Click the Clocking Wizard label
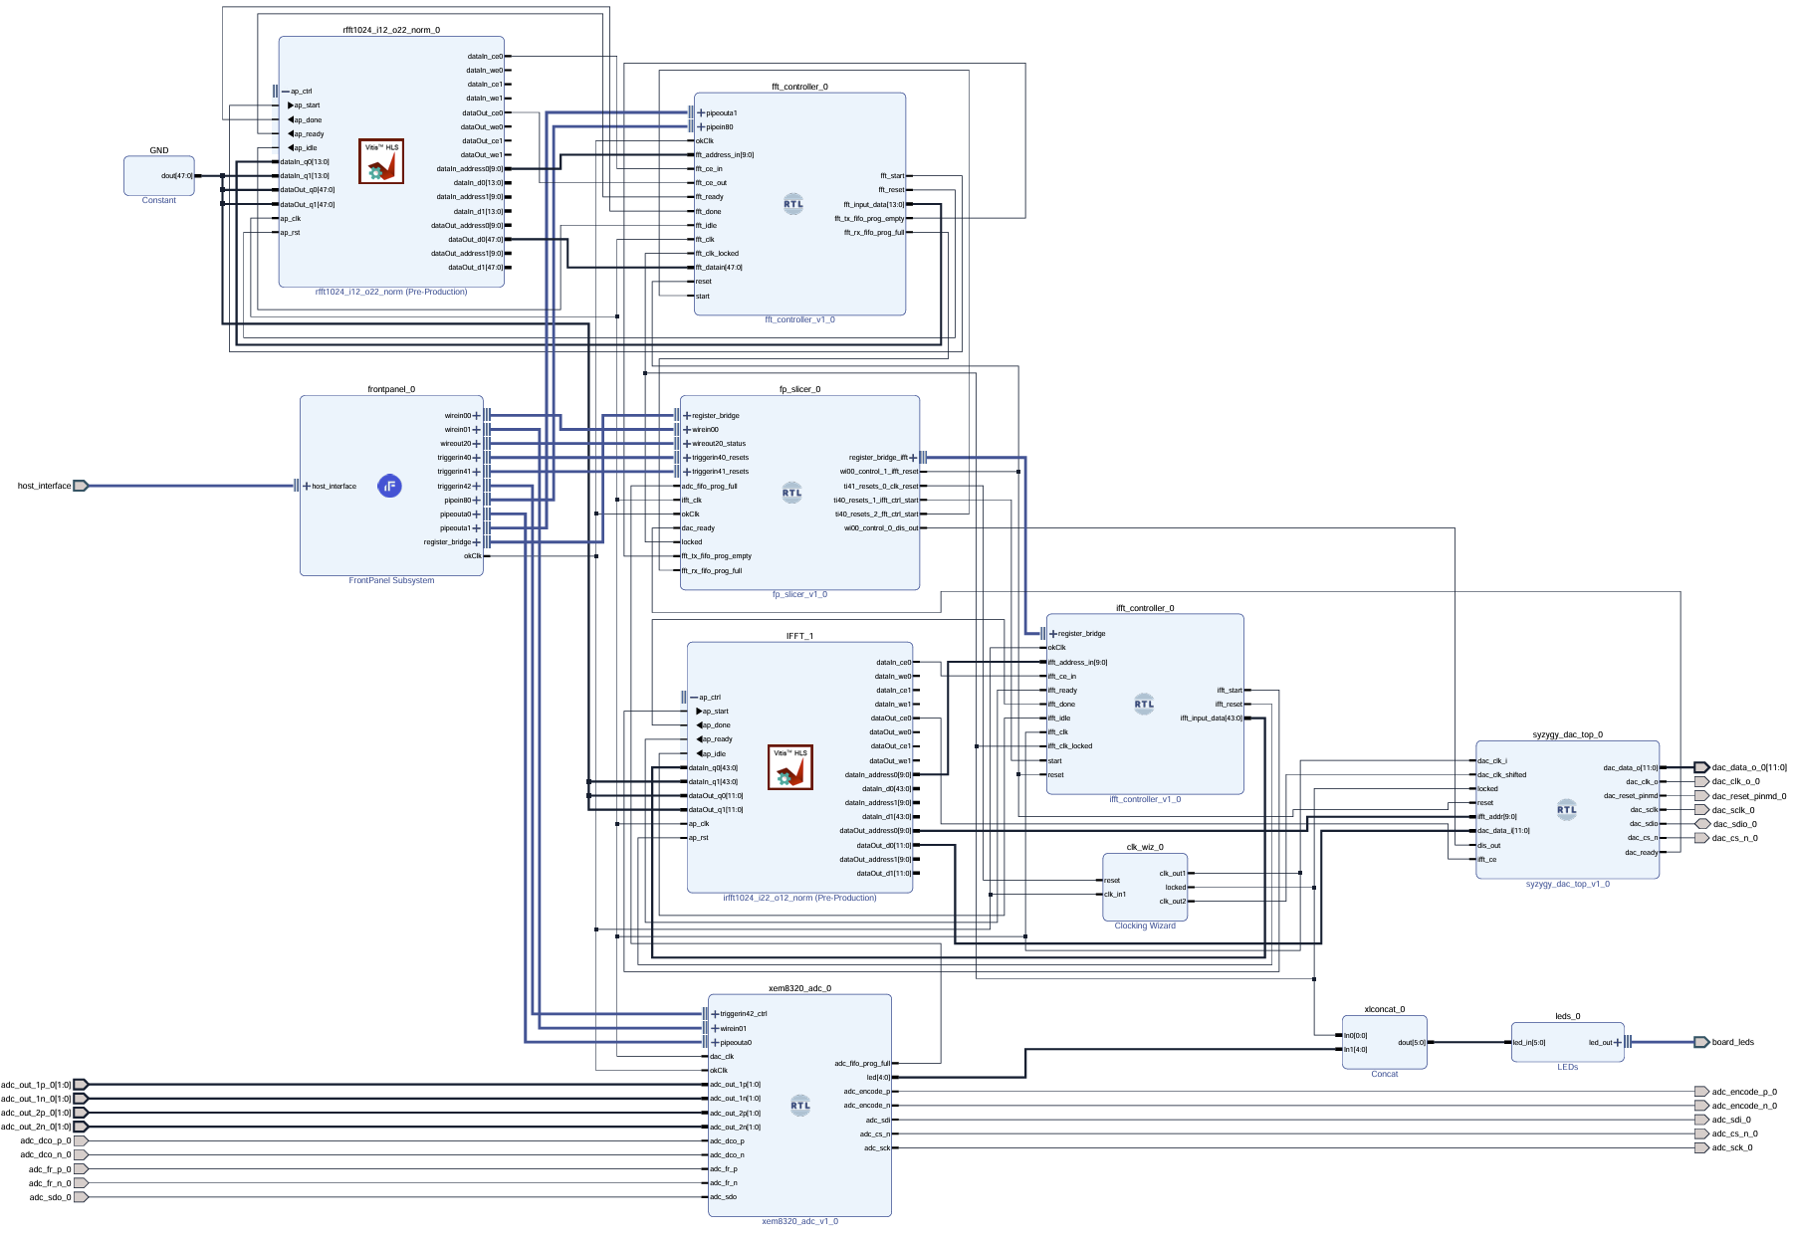This screenshot has width=1793, height=1235. click(1144, 926)
